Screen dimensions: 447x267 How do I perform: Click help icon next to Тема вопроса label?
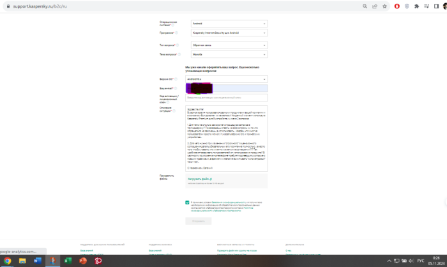[179, 54]
